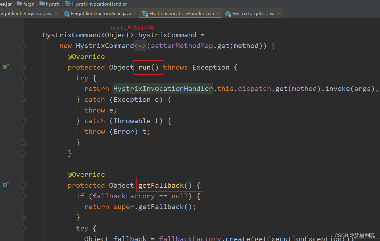Close the HystrixTargeter.java tab
The width and height of the screenshot is (380, 241).
(279, 13)
